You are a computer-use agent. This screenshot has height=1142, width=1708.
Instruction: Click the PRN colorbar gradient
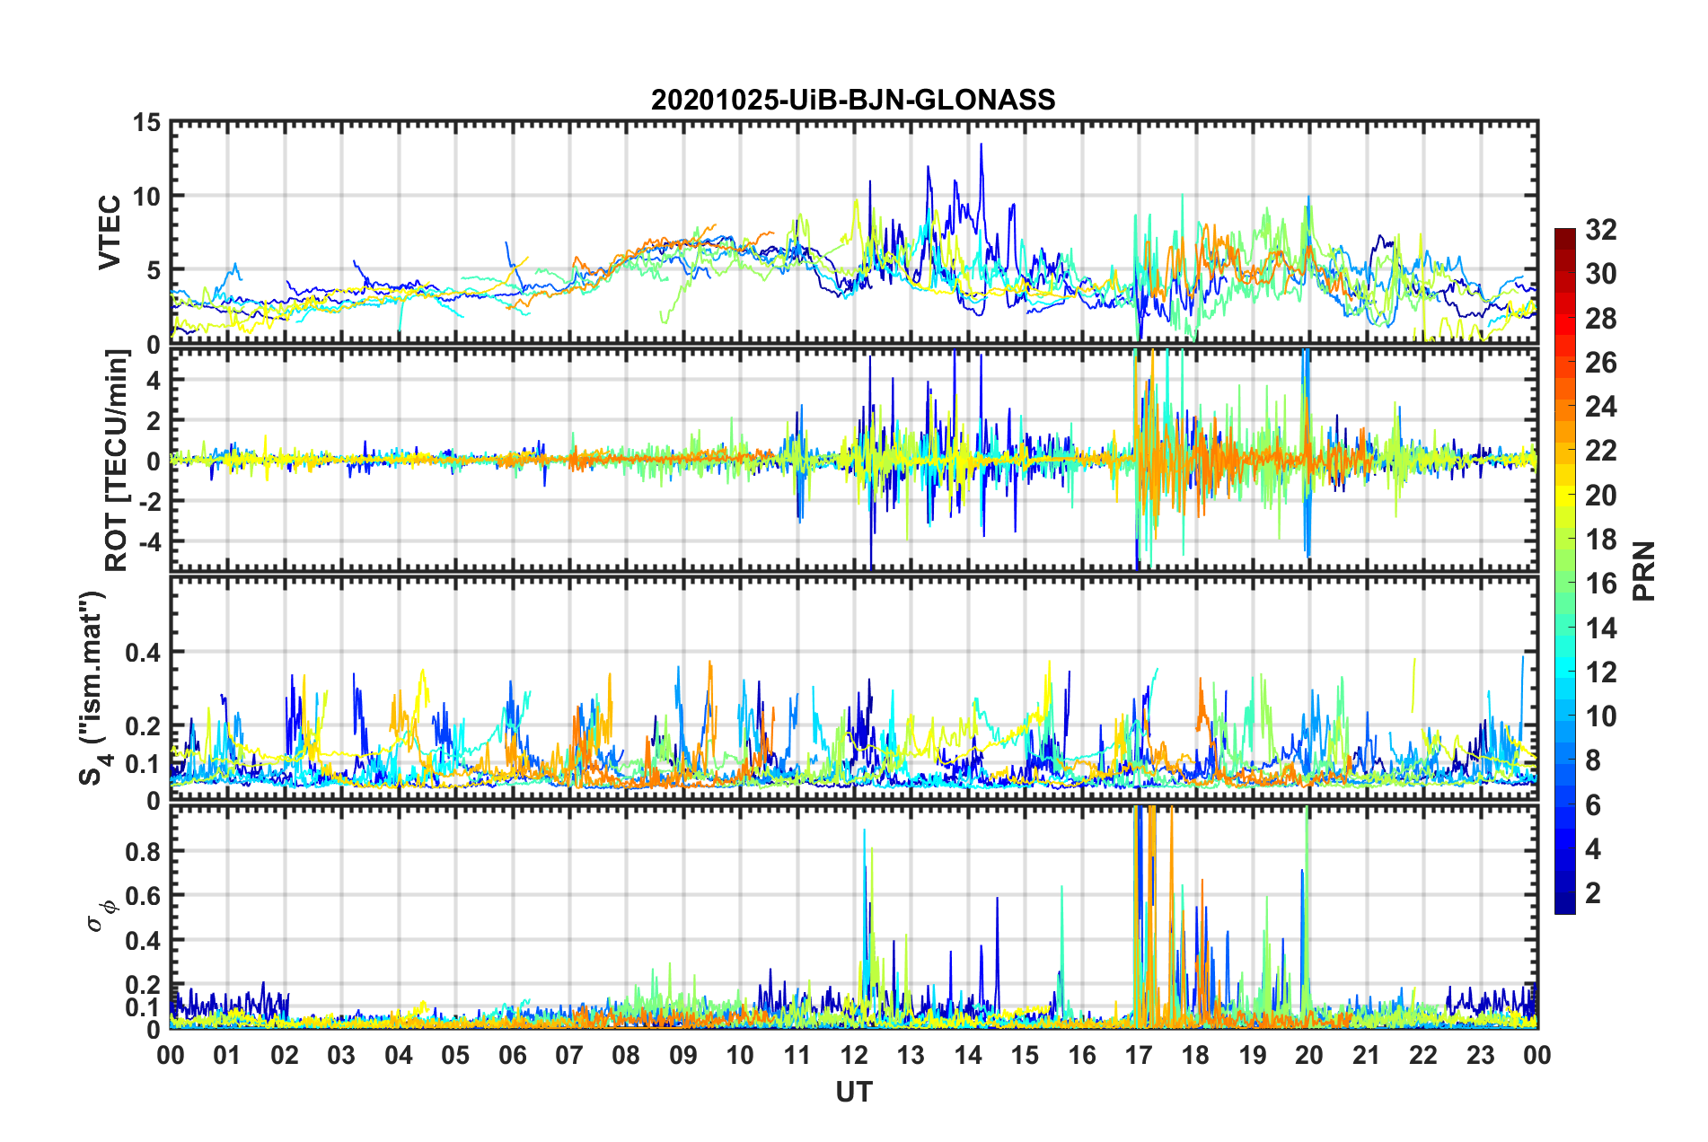coord(1564,571)
